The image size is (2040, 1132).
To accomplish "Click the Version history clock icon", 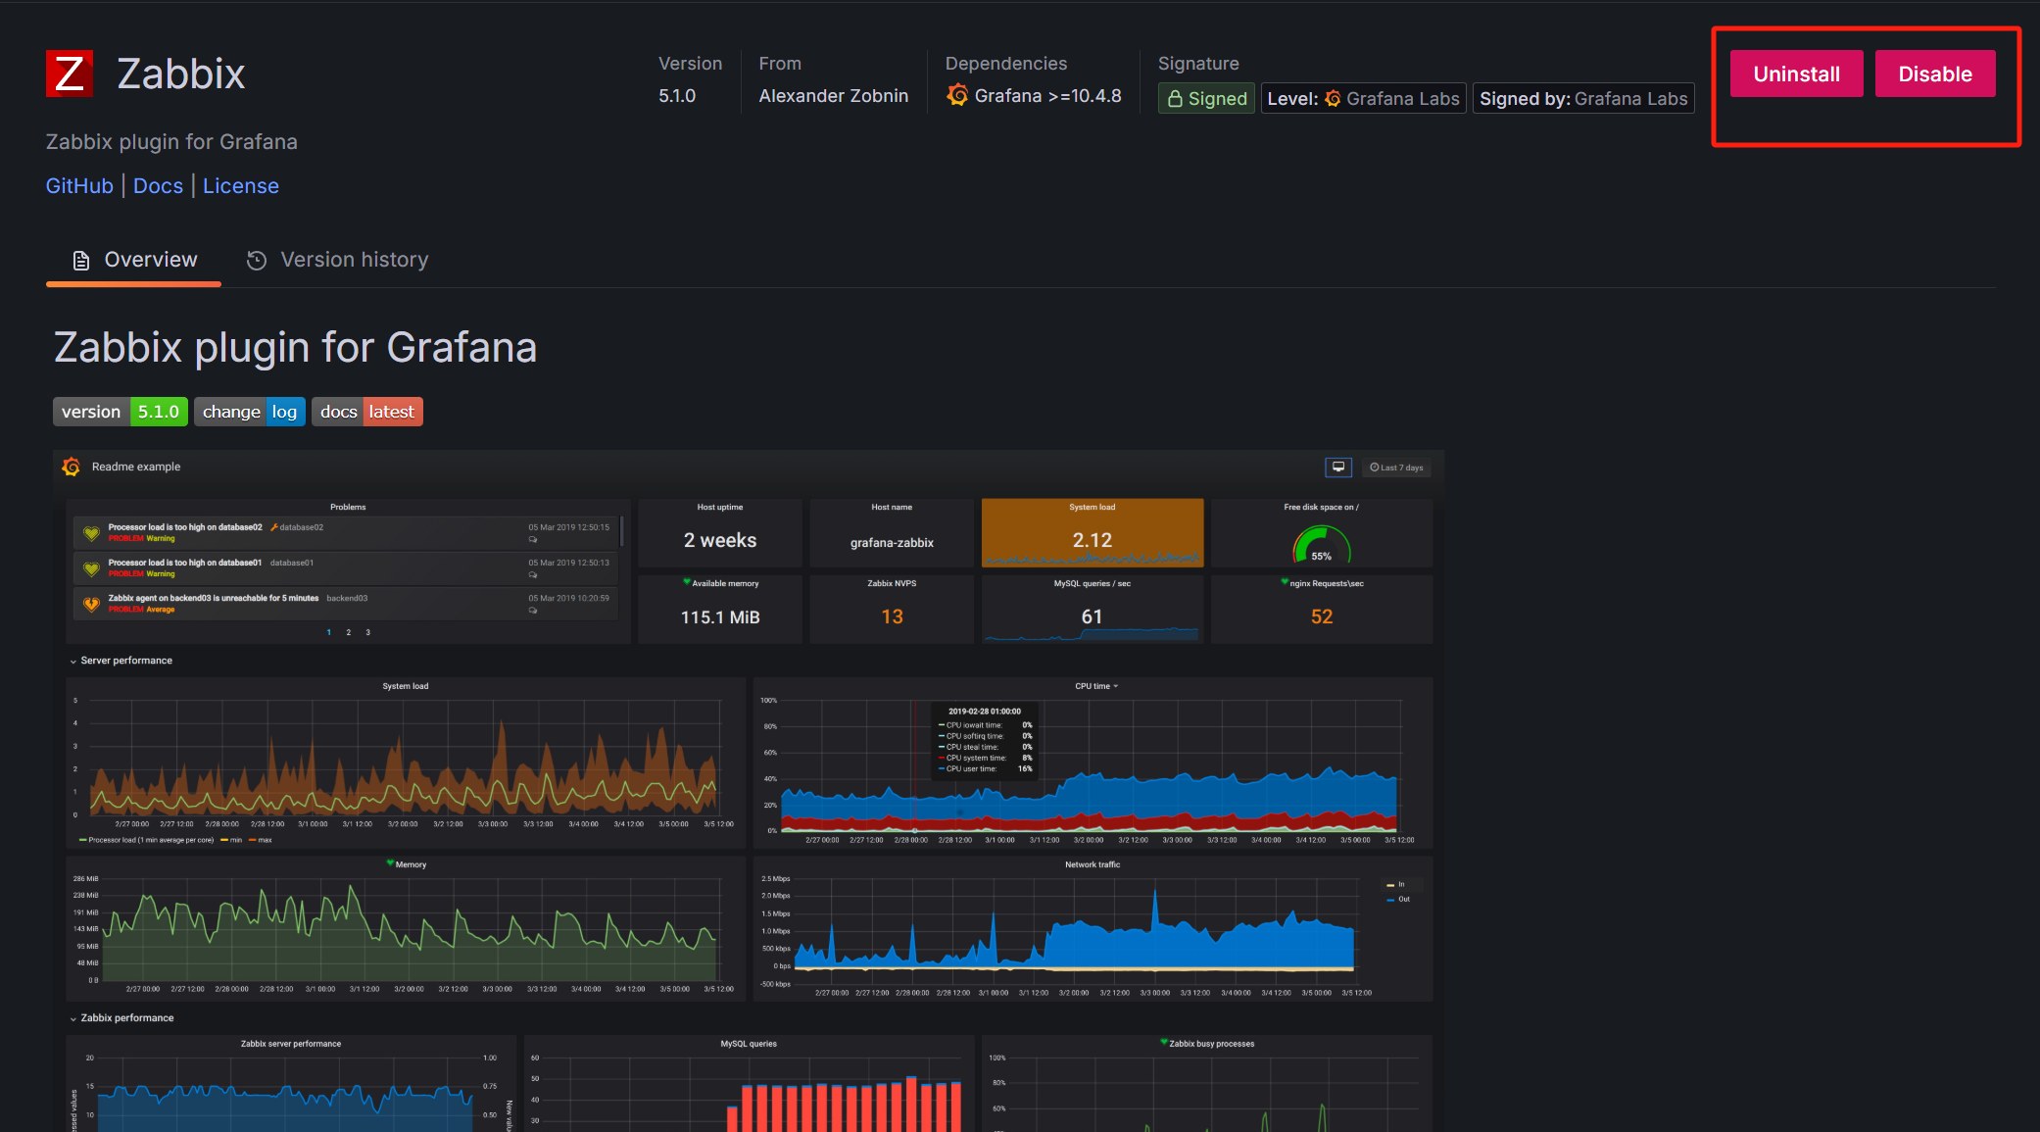I will pos(257,260).
